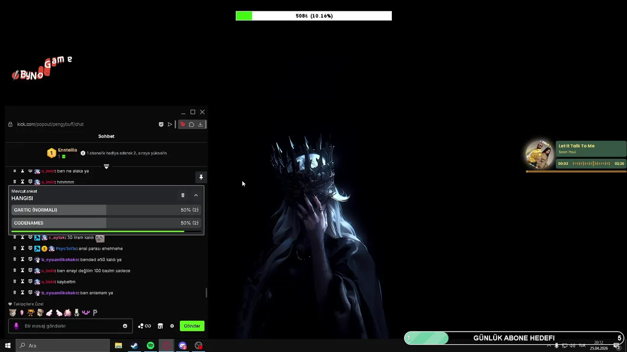Click the purple microphone icon in message box

tap(16, 326)
